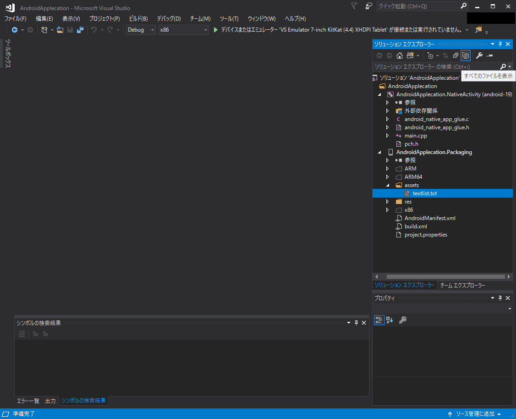Select main.cpp in the solution tree
The height and width of the screenshot is (419, 516).
(416, 136)
